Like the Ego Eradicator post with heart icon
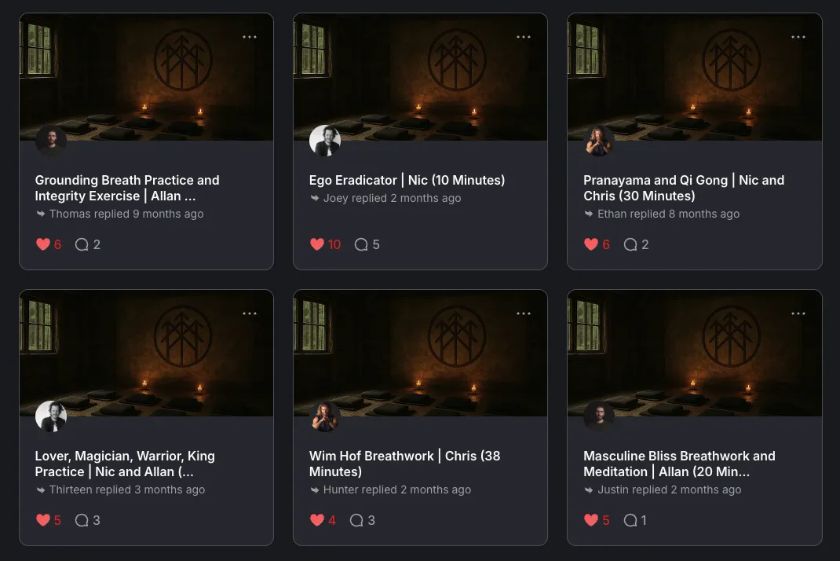The height and width of the screenshot is (561, 840). (316, 244)
